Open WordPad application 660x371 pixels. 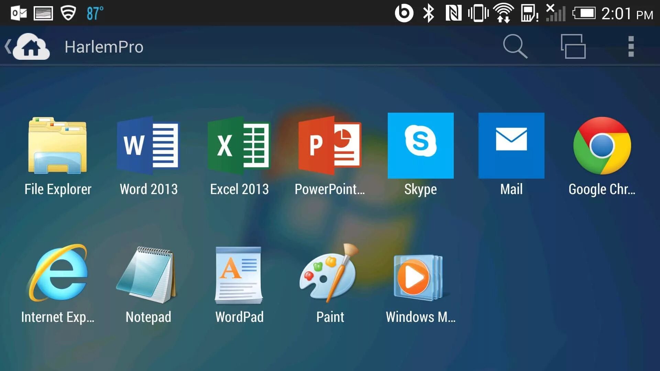click(239, 275)
